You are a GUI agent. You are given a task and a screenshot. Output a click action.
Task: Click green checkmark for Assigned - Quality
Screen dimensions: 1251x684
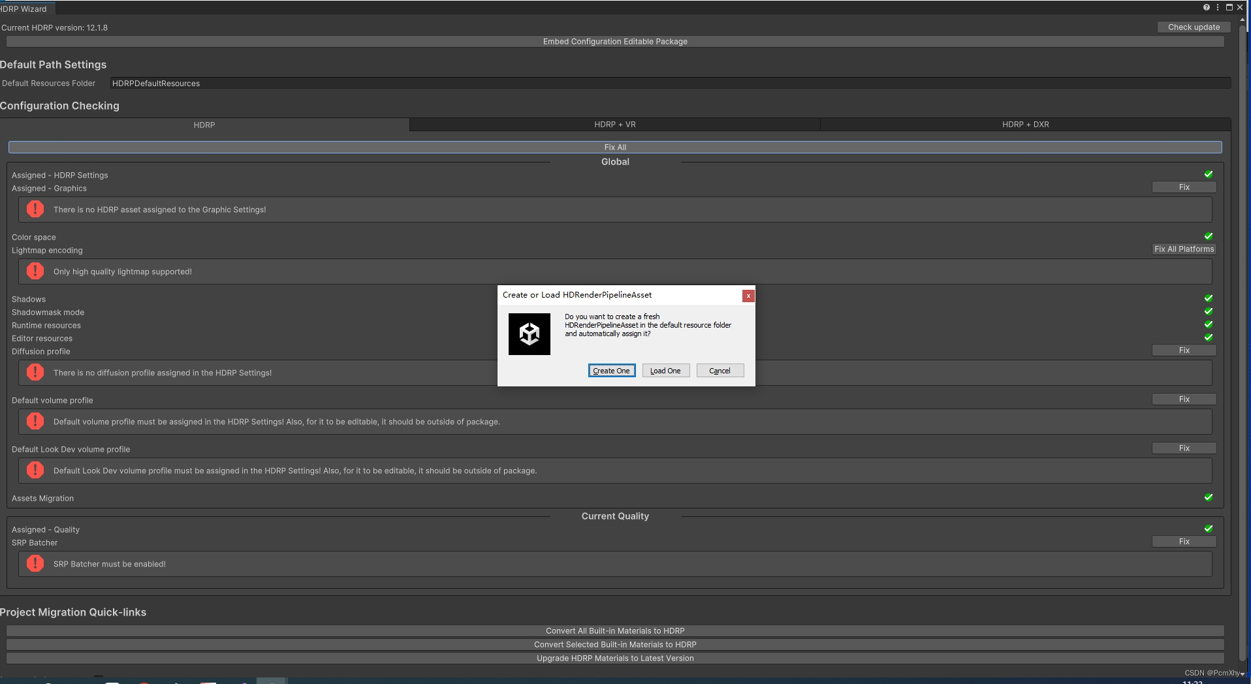1209,529
